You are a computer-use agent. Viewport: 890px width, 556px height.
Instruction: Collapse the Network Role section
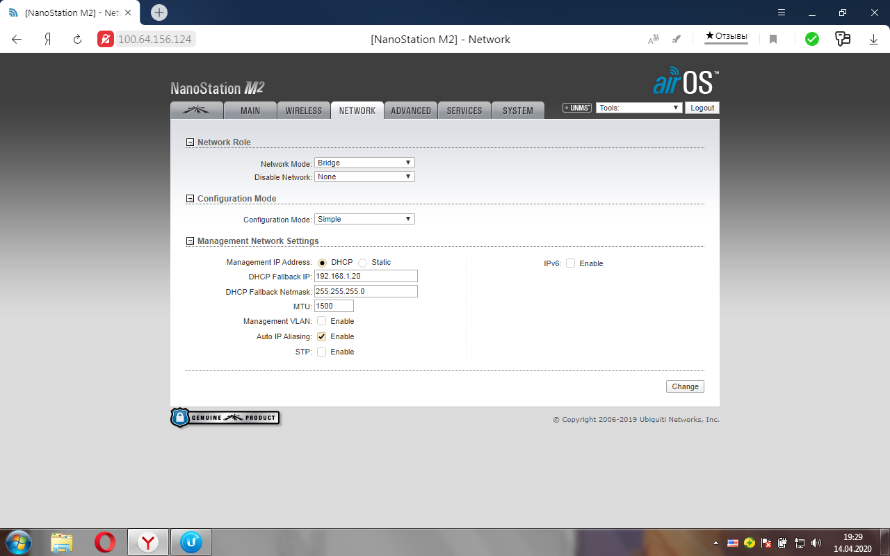190,142
